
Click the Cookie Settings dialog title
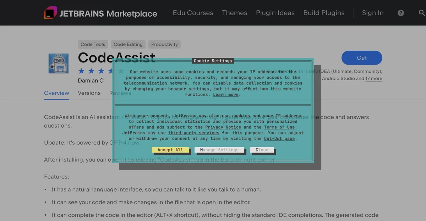click(213, 61)
